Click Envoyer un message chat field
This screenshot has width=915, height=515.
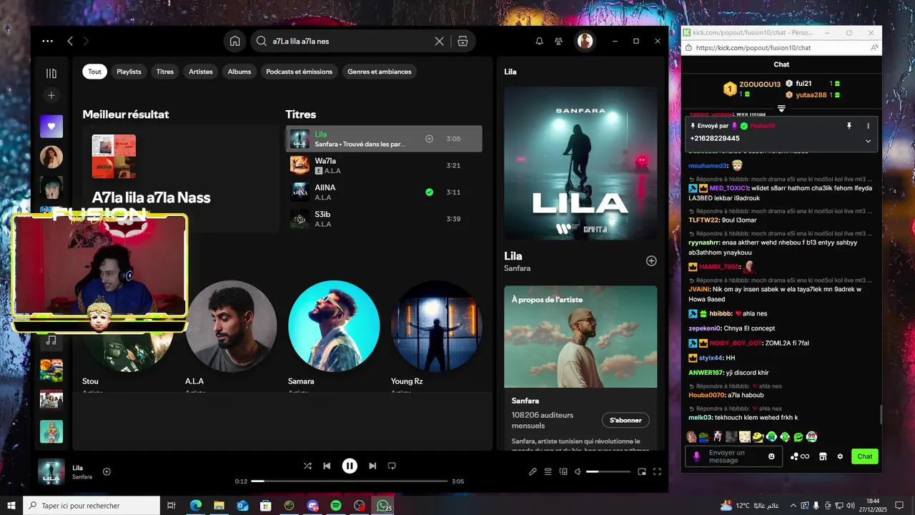733,456
